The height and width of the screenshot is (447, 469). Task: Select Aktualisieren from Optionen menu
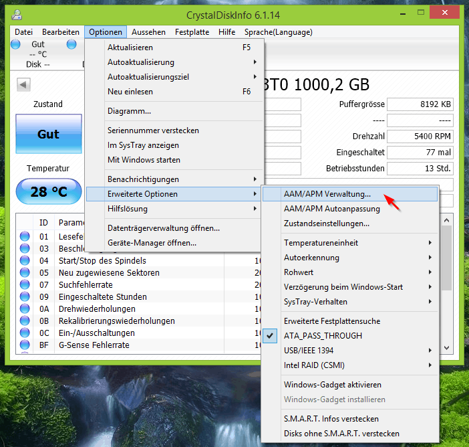click(x=174, y=48)
